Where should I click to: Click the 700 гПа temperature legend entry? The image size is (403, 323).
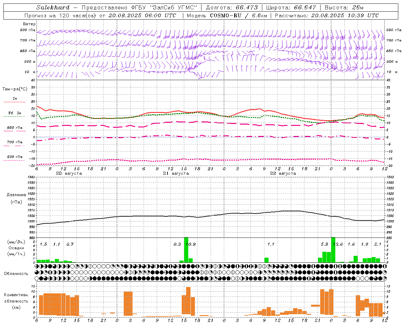click(14, 142)
